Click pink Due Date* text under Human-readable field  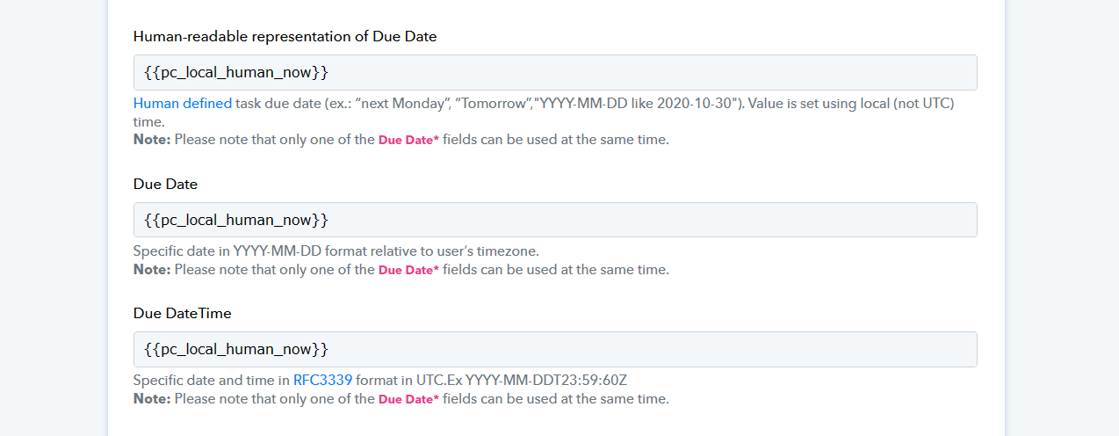(408, 140)
